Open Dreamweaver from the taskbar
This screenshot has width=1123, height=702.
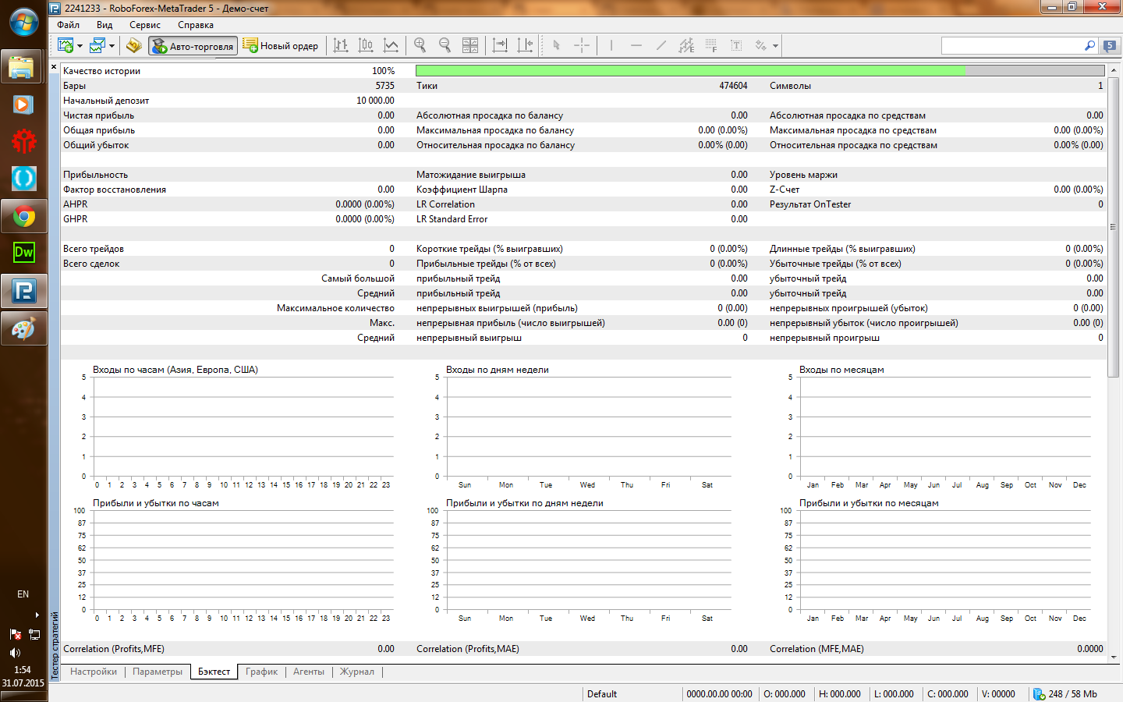23,253
